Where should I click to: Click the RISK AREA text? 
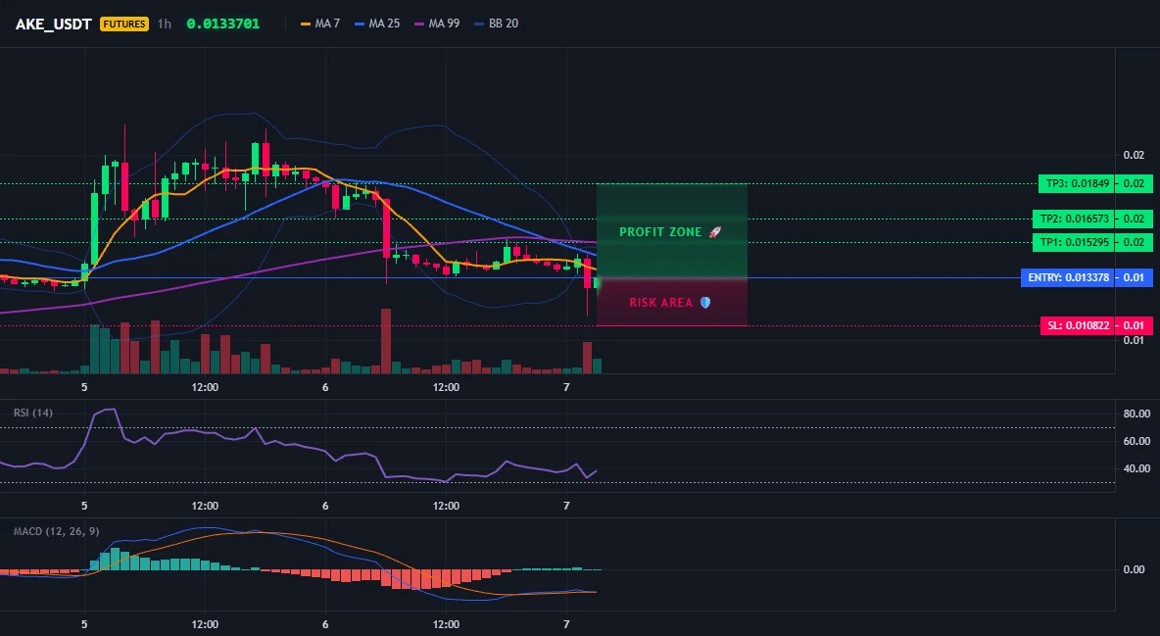(x=660, y=303)
